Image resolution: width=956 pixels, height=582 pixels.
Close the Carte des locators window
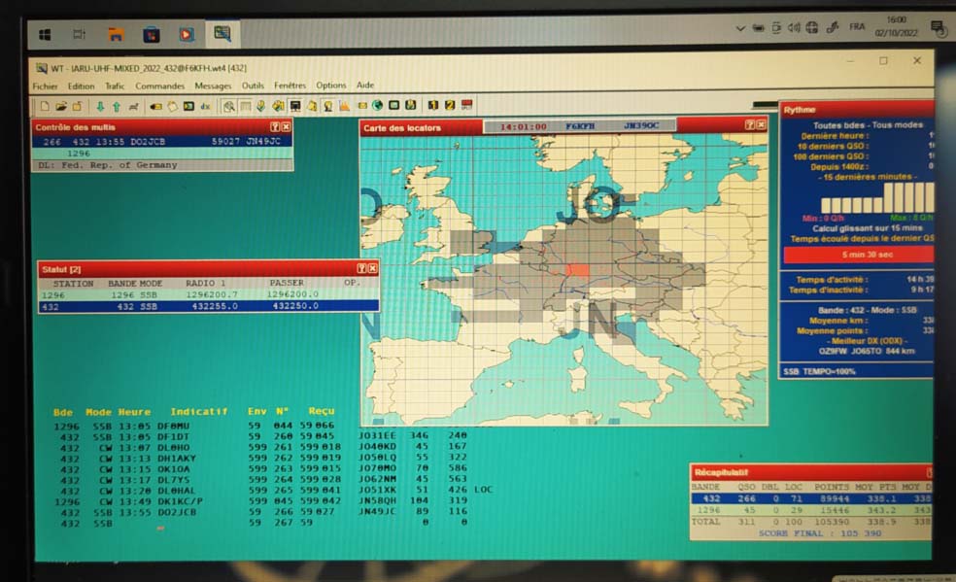click(x=761, y=125)
